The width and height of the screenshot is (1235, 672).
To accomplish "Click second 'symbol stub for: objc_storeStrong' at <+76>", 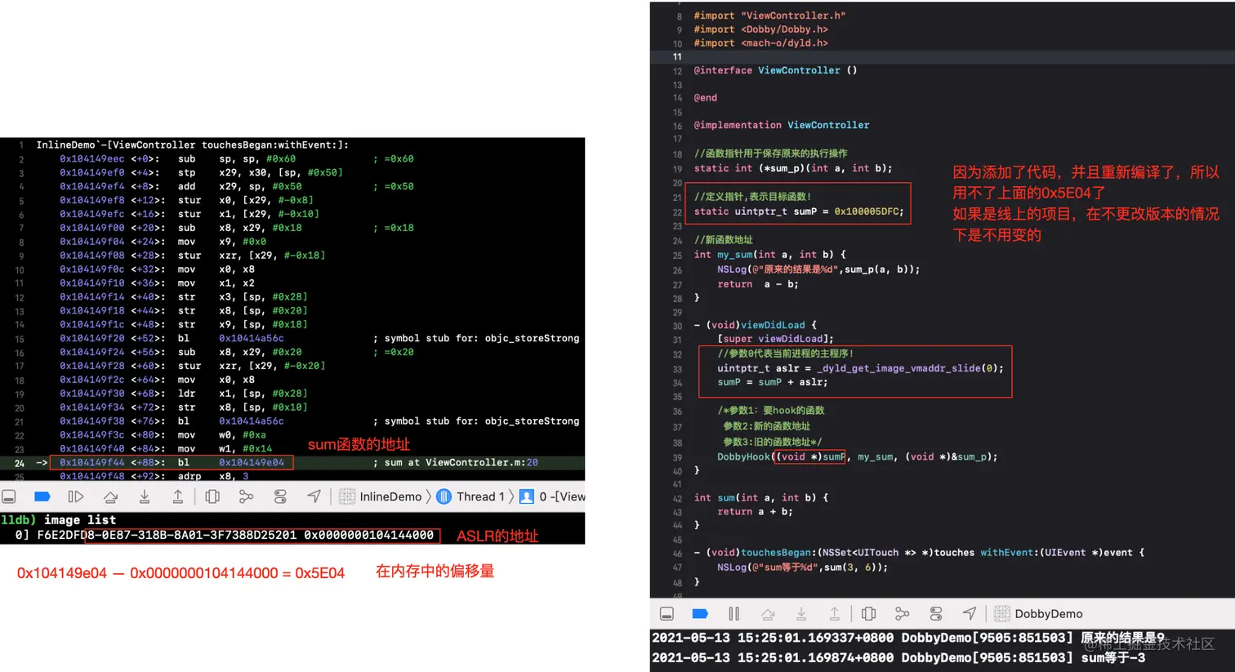I will [482, 421].
